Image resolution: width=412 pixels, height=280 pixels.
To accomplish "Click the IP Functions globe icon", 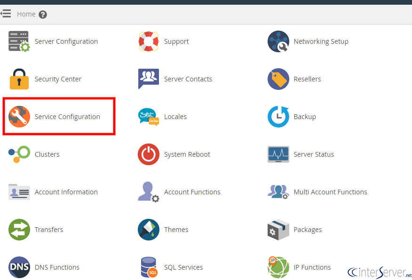I will point(278,267).
